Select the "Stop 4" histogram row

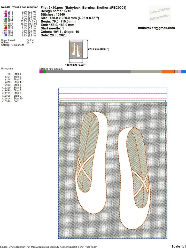click(13, 82)
